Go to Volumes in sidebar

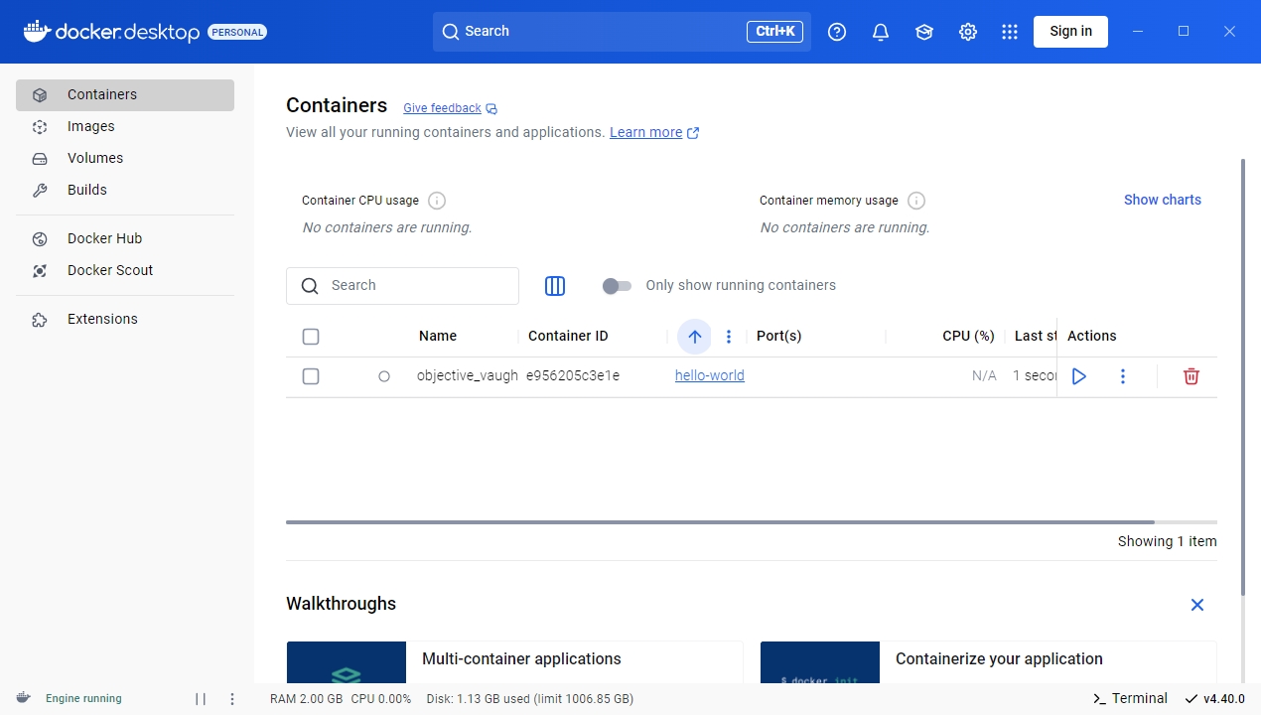(x=125, y=159)
